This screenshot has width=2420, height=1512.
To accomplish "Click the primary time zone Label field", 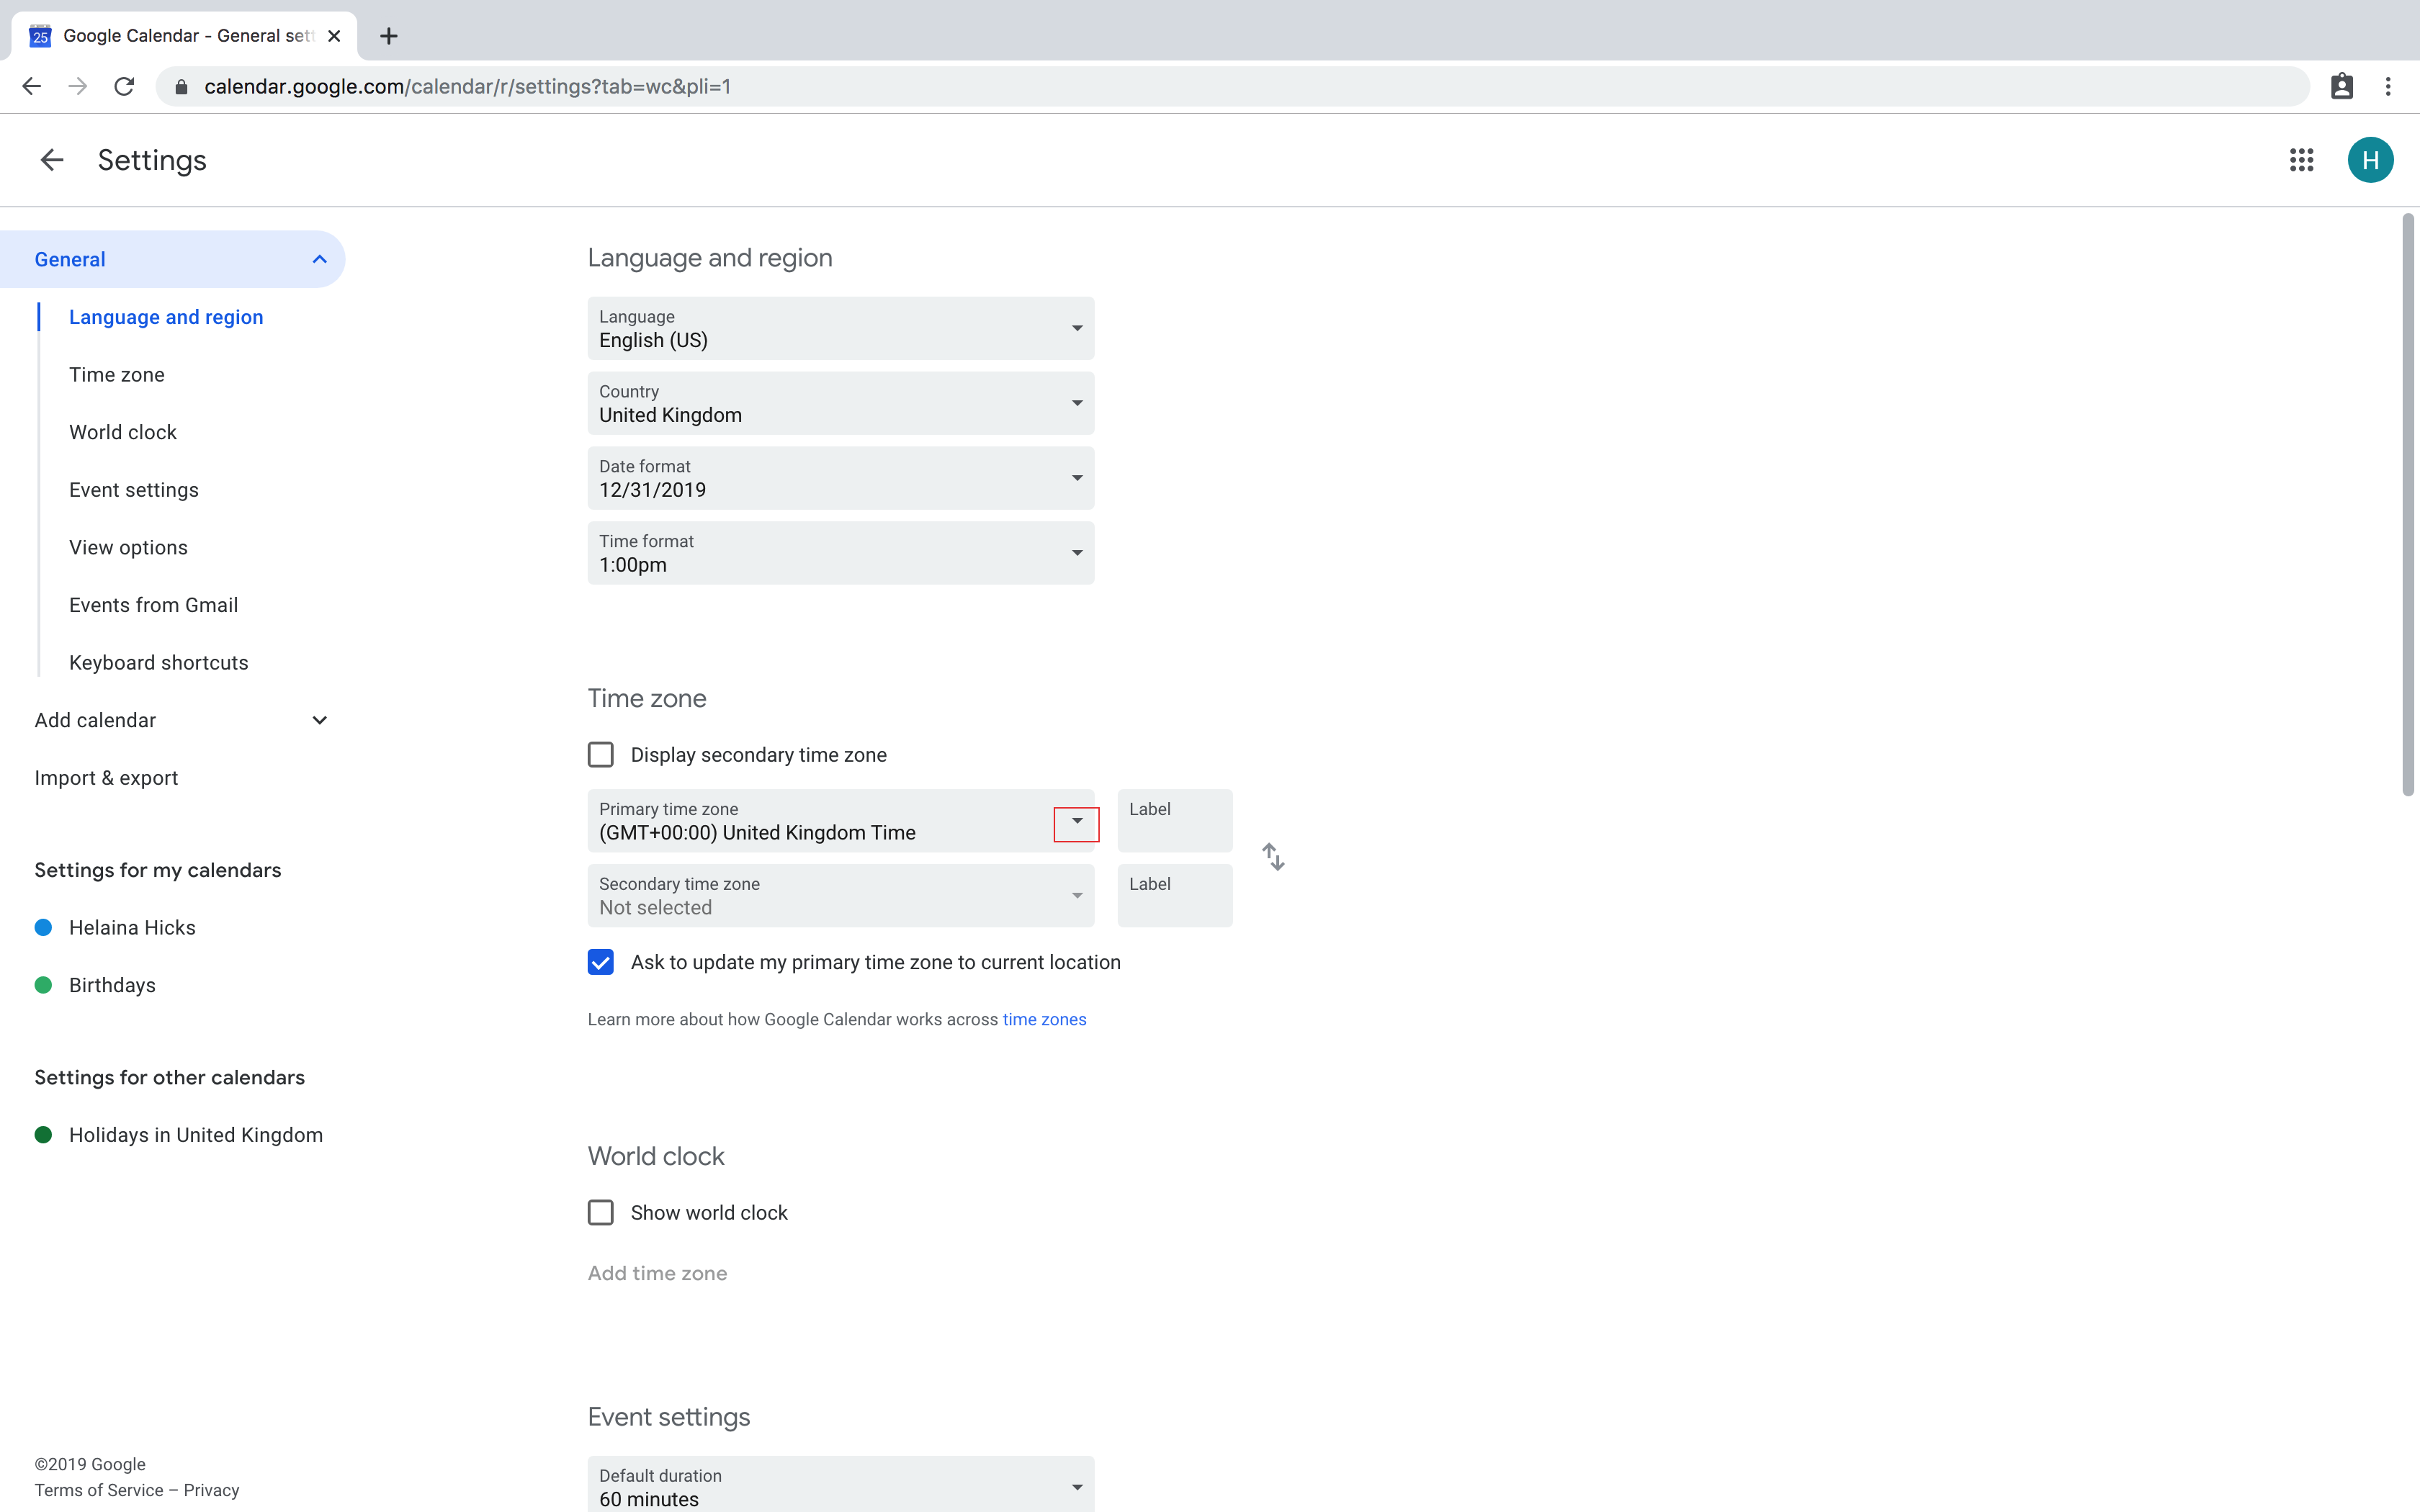I will click(1174, 822).
